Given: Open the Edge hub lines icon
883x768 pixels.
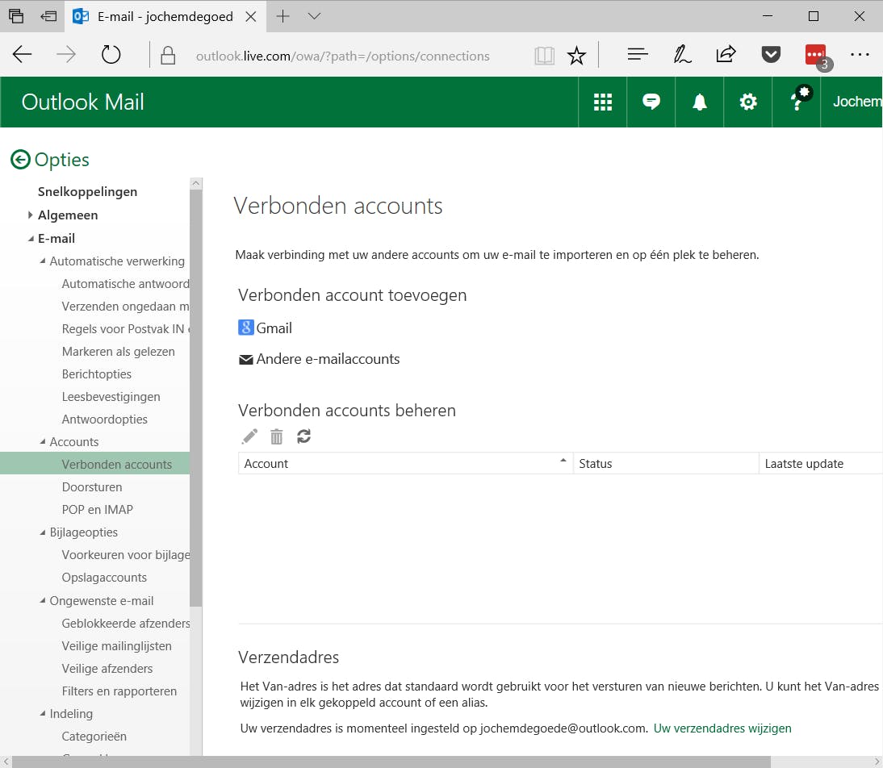Looking at the screenshot, I should pos(638,54).
